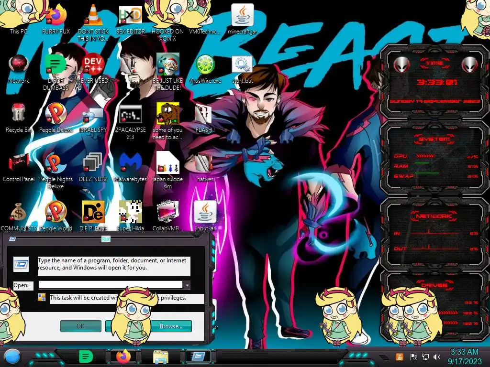Open the Recycle Bin

19,118
